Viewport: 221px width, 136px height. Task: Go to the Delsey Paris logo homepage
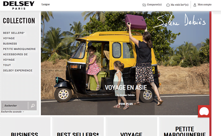point(19,5)
